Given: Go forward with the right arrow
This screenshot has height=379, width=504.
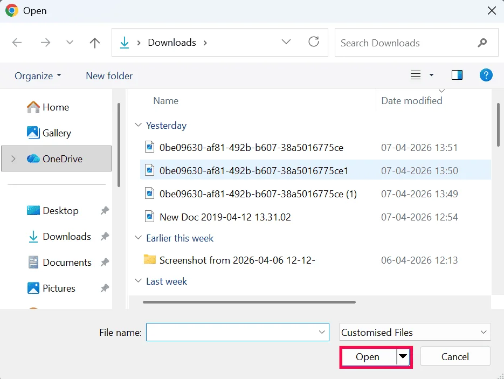Looking at the screenshot, I should (45, 43).
